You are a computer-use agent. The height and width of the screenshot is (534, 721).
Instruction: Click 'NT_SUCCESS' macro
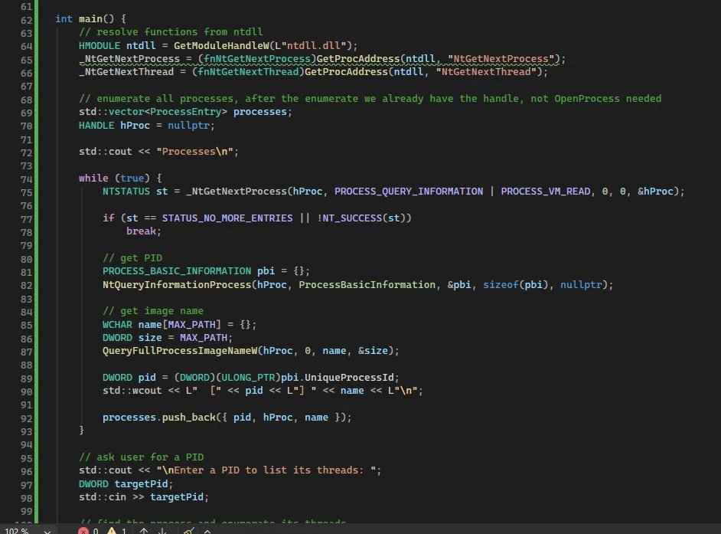click(x=352, y=218)
